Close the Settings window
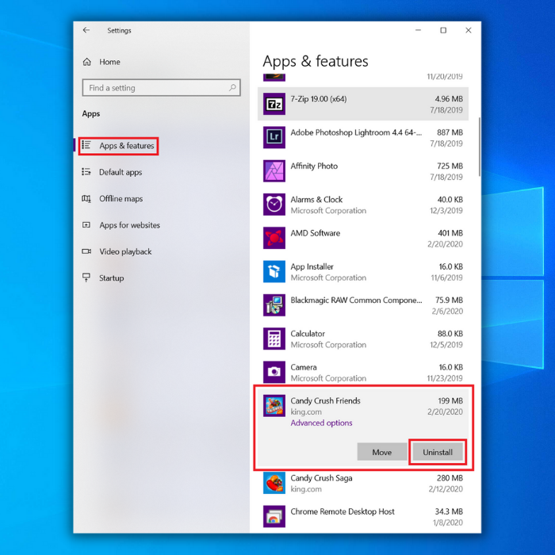 tap(469, 30)
